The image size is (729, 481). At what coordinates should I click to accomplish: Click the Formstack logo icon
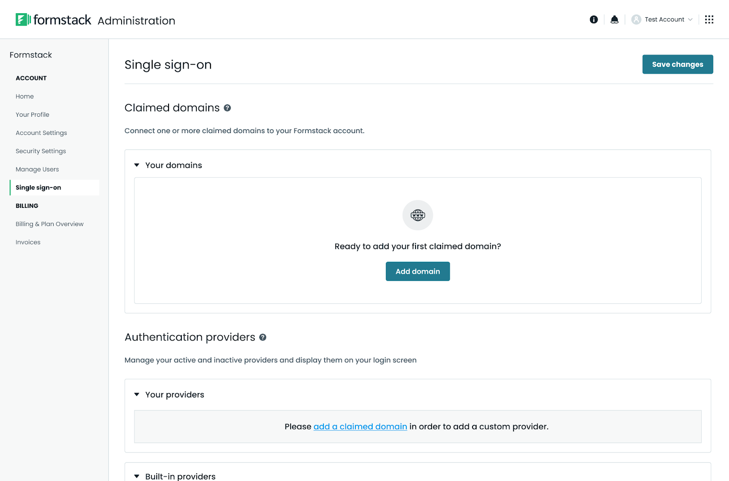[23, 20]
